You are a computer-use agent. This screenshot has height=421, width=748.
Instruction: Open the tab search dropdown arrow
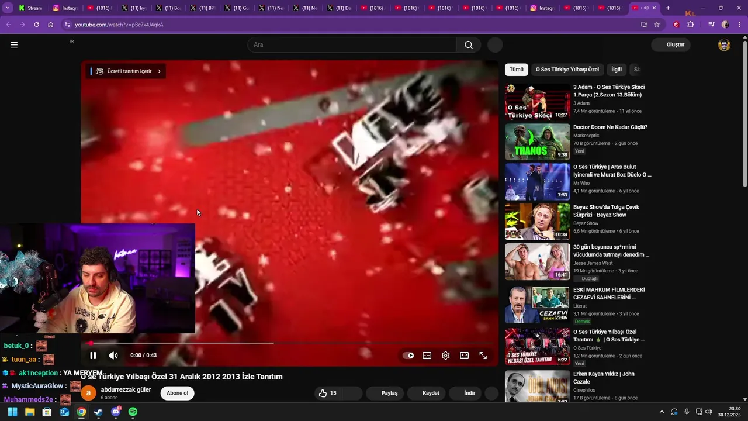8,8
